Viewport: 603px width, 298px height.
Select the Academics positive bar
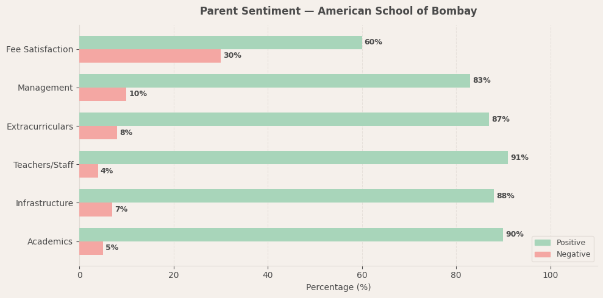click(x=291, y=235)
